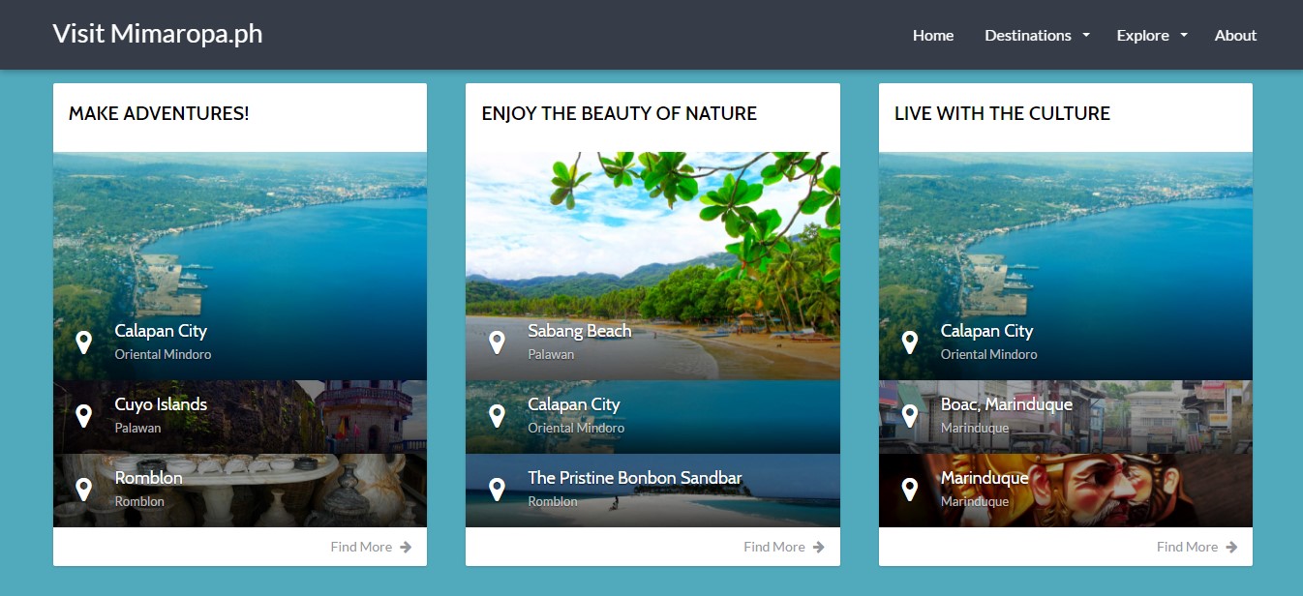Screen dimensions: 1303x596
Task: Click Find More under Live with the Culture
Action: tap(1187, 547)
